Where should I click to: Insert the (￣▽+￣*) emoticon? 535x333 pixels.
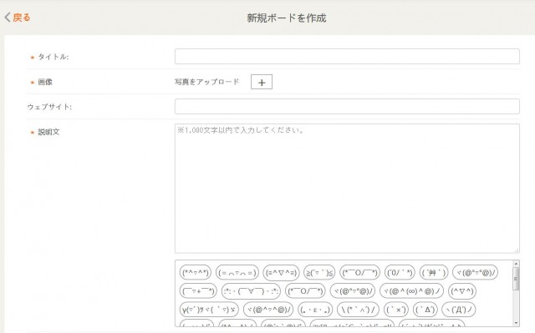click(x=198, y=290)
